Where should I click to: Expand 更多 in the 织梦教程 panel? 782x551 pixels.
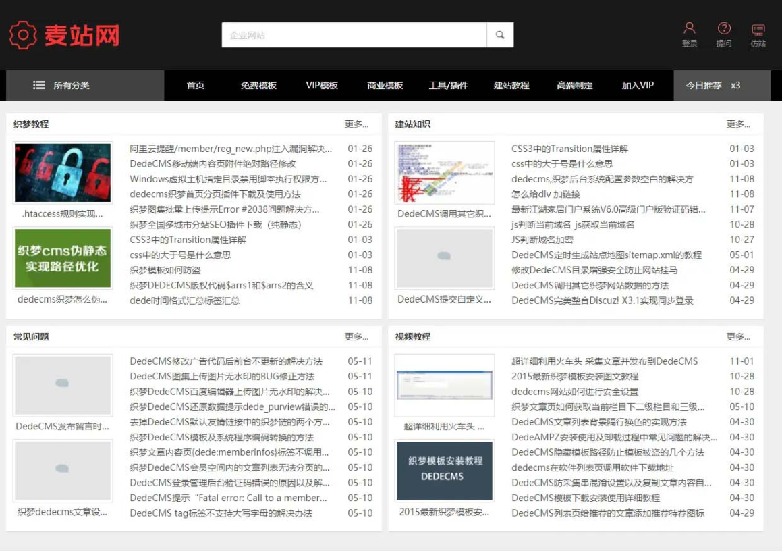pos(356,124)
